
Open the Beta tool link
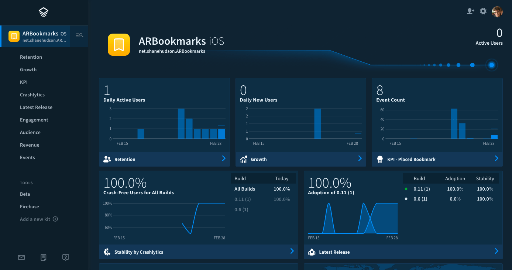[25, 194]
